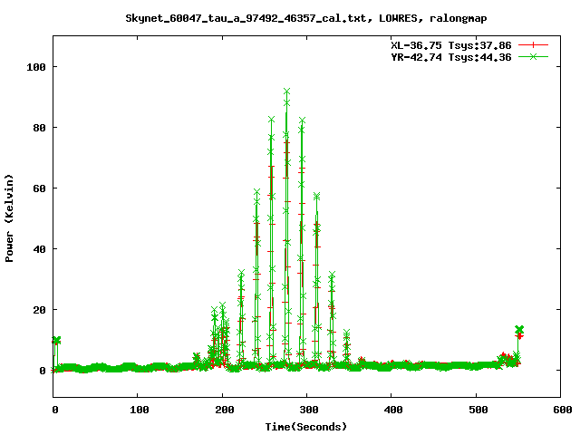Click the highest green peak marker near 92 Kelvin
Viewport: 580px width, 435px height.
tap(286, 91)
